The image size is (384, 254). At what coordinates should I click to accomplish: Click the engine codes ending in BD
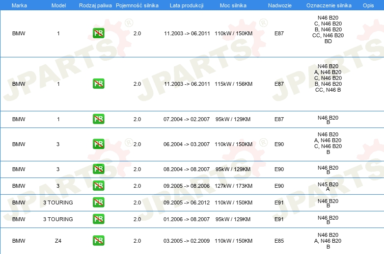click(328, 29)
